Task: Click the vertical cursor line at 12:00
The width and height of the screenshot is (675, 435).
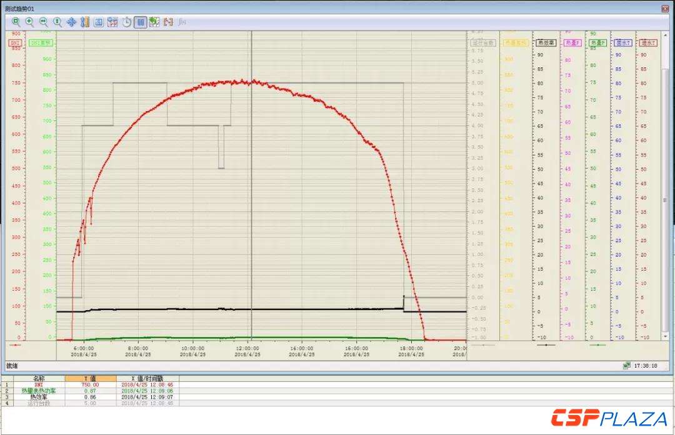Action: [x=251, y=187]
